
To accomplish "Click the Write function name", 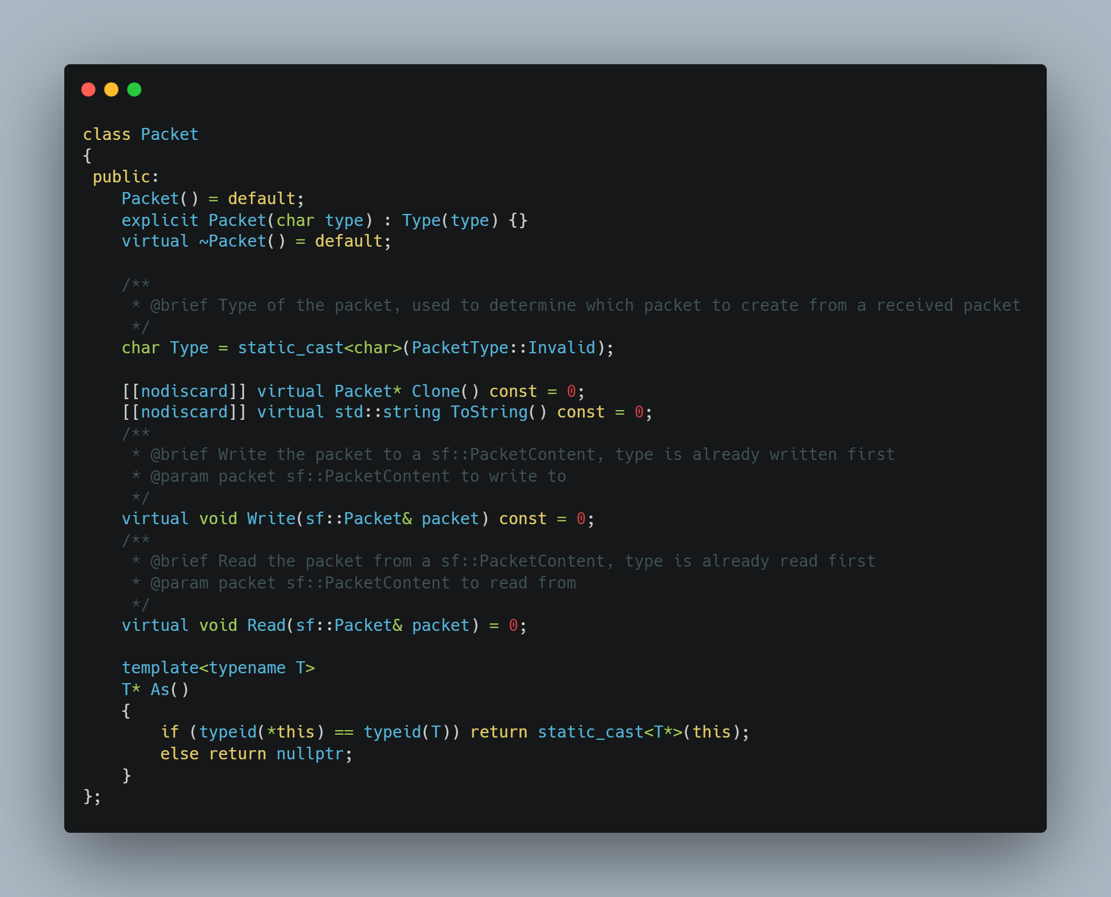I will [x=271, y=518].
